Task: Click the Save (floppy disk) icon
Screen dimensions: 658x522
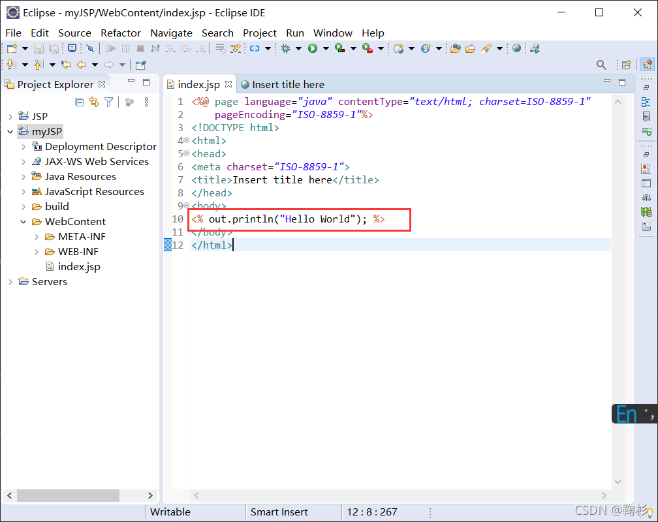Action: [39, 49]
